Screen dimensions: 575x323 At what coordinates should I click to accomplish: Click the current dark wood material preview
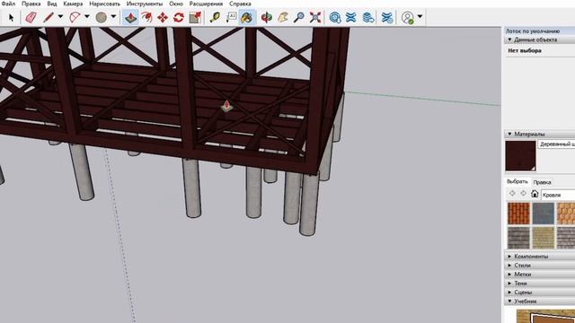(x=520, y=155)
